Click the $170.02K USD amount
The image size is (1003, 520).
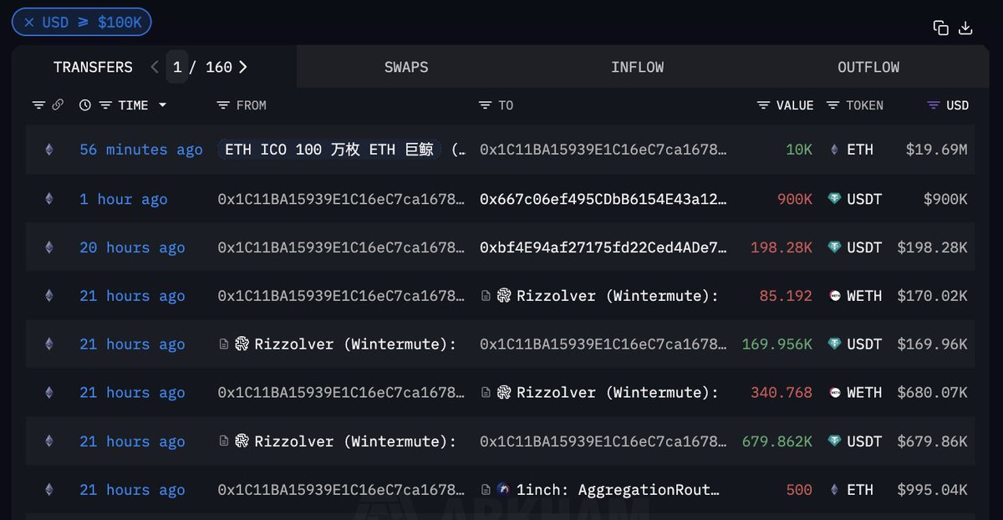[933, 296]
